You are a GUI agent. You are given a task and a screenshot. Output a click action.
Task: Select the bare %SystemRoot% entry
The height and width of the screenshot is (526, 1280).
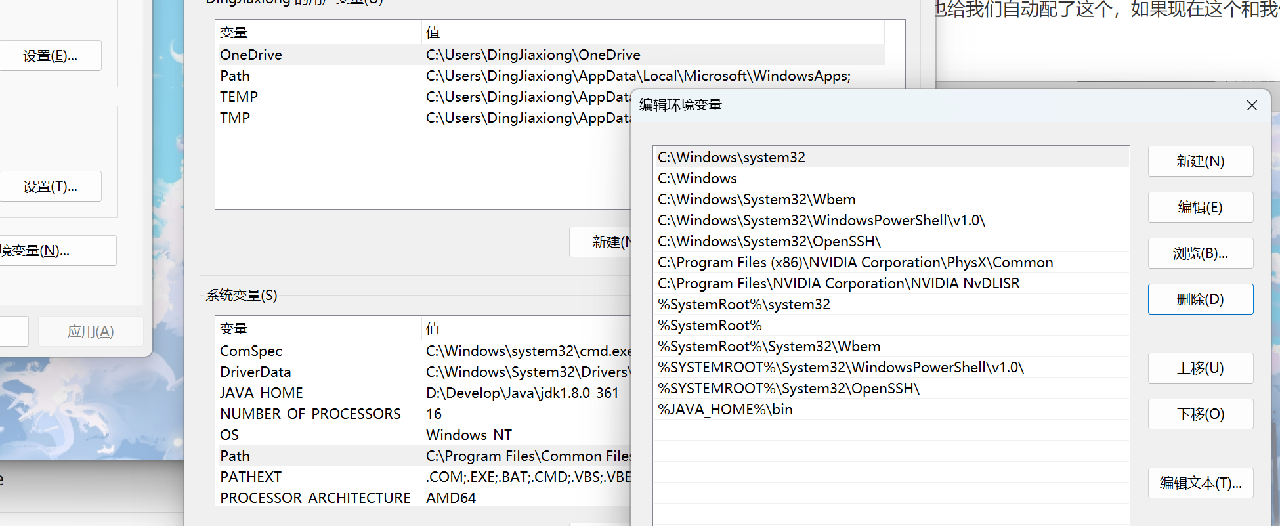click(x=891, y=325)
